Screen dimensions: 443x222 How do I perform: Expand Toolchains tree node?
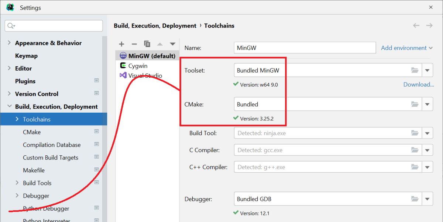tap(17, 119)
